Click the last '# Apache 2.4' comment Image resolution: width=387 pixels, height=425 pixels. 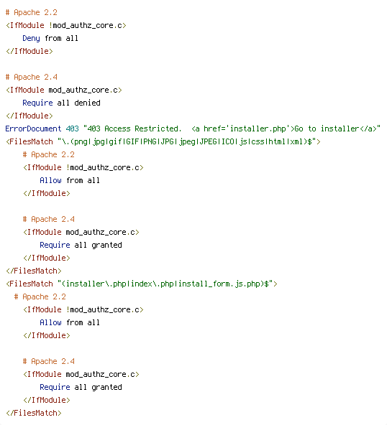click(49, 361)
